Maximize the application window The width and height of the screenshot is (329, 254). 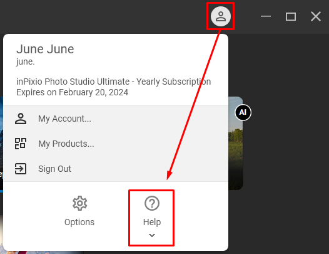[291, 16]
